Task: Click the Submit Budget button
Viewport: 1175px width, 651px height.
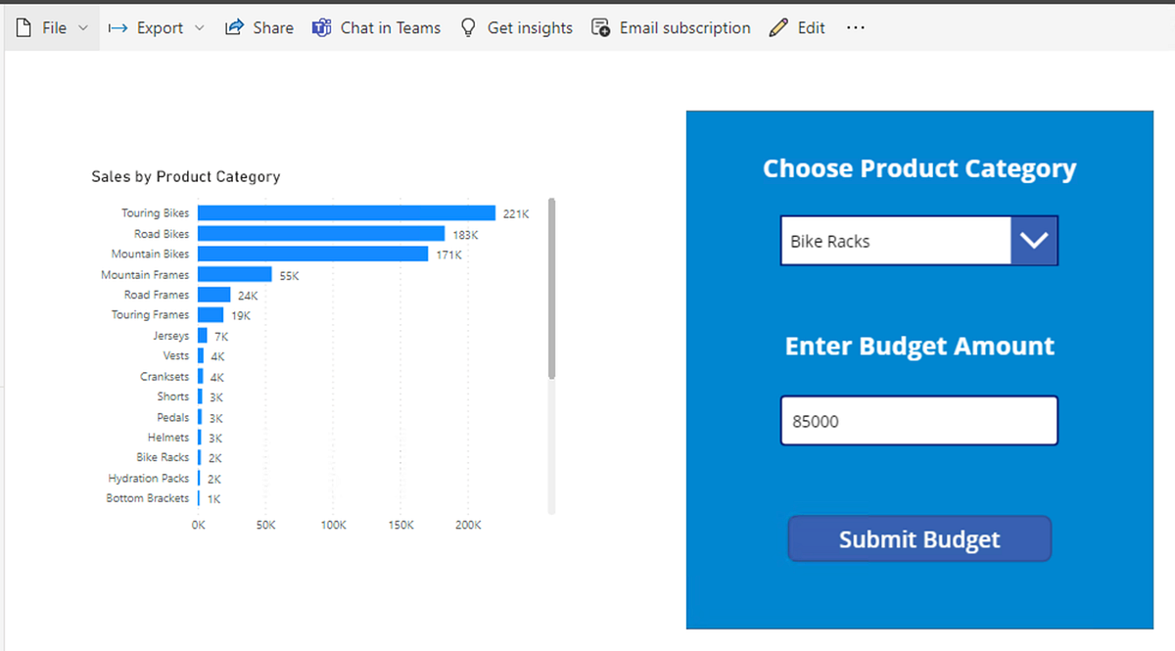Action: 918,538
